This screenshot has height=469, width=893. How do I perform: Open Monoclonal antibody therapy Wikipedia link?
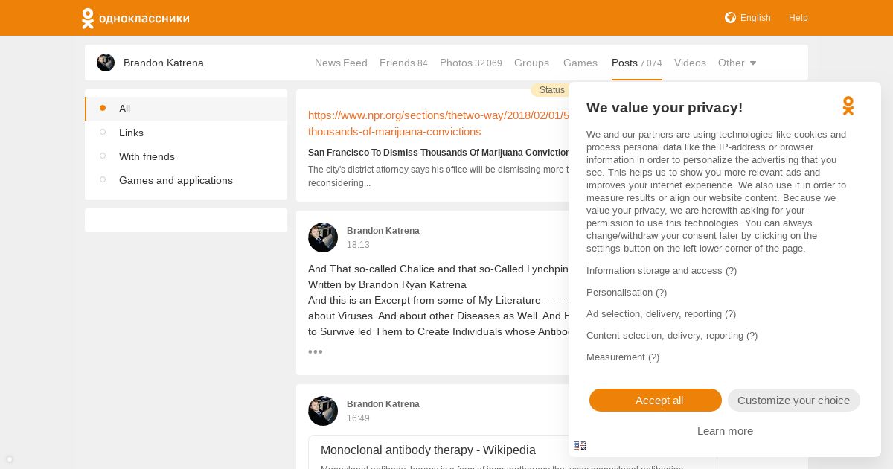[428, 450]
